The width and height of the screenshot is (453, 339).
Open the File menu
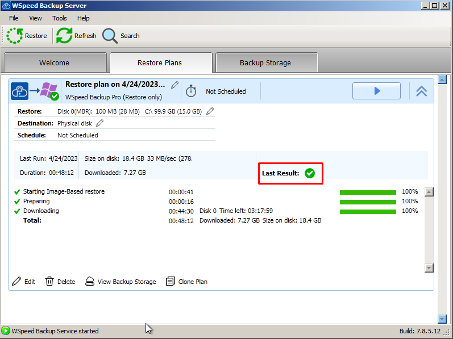pyautogui.click(x=14, y=18)
